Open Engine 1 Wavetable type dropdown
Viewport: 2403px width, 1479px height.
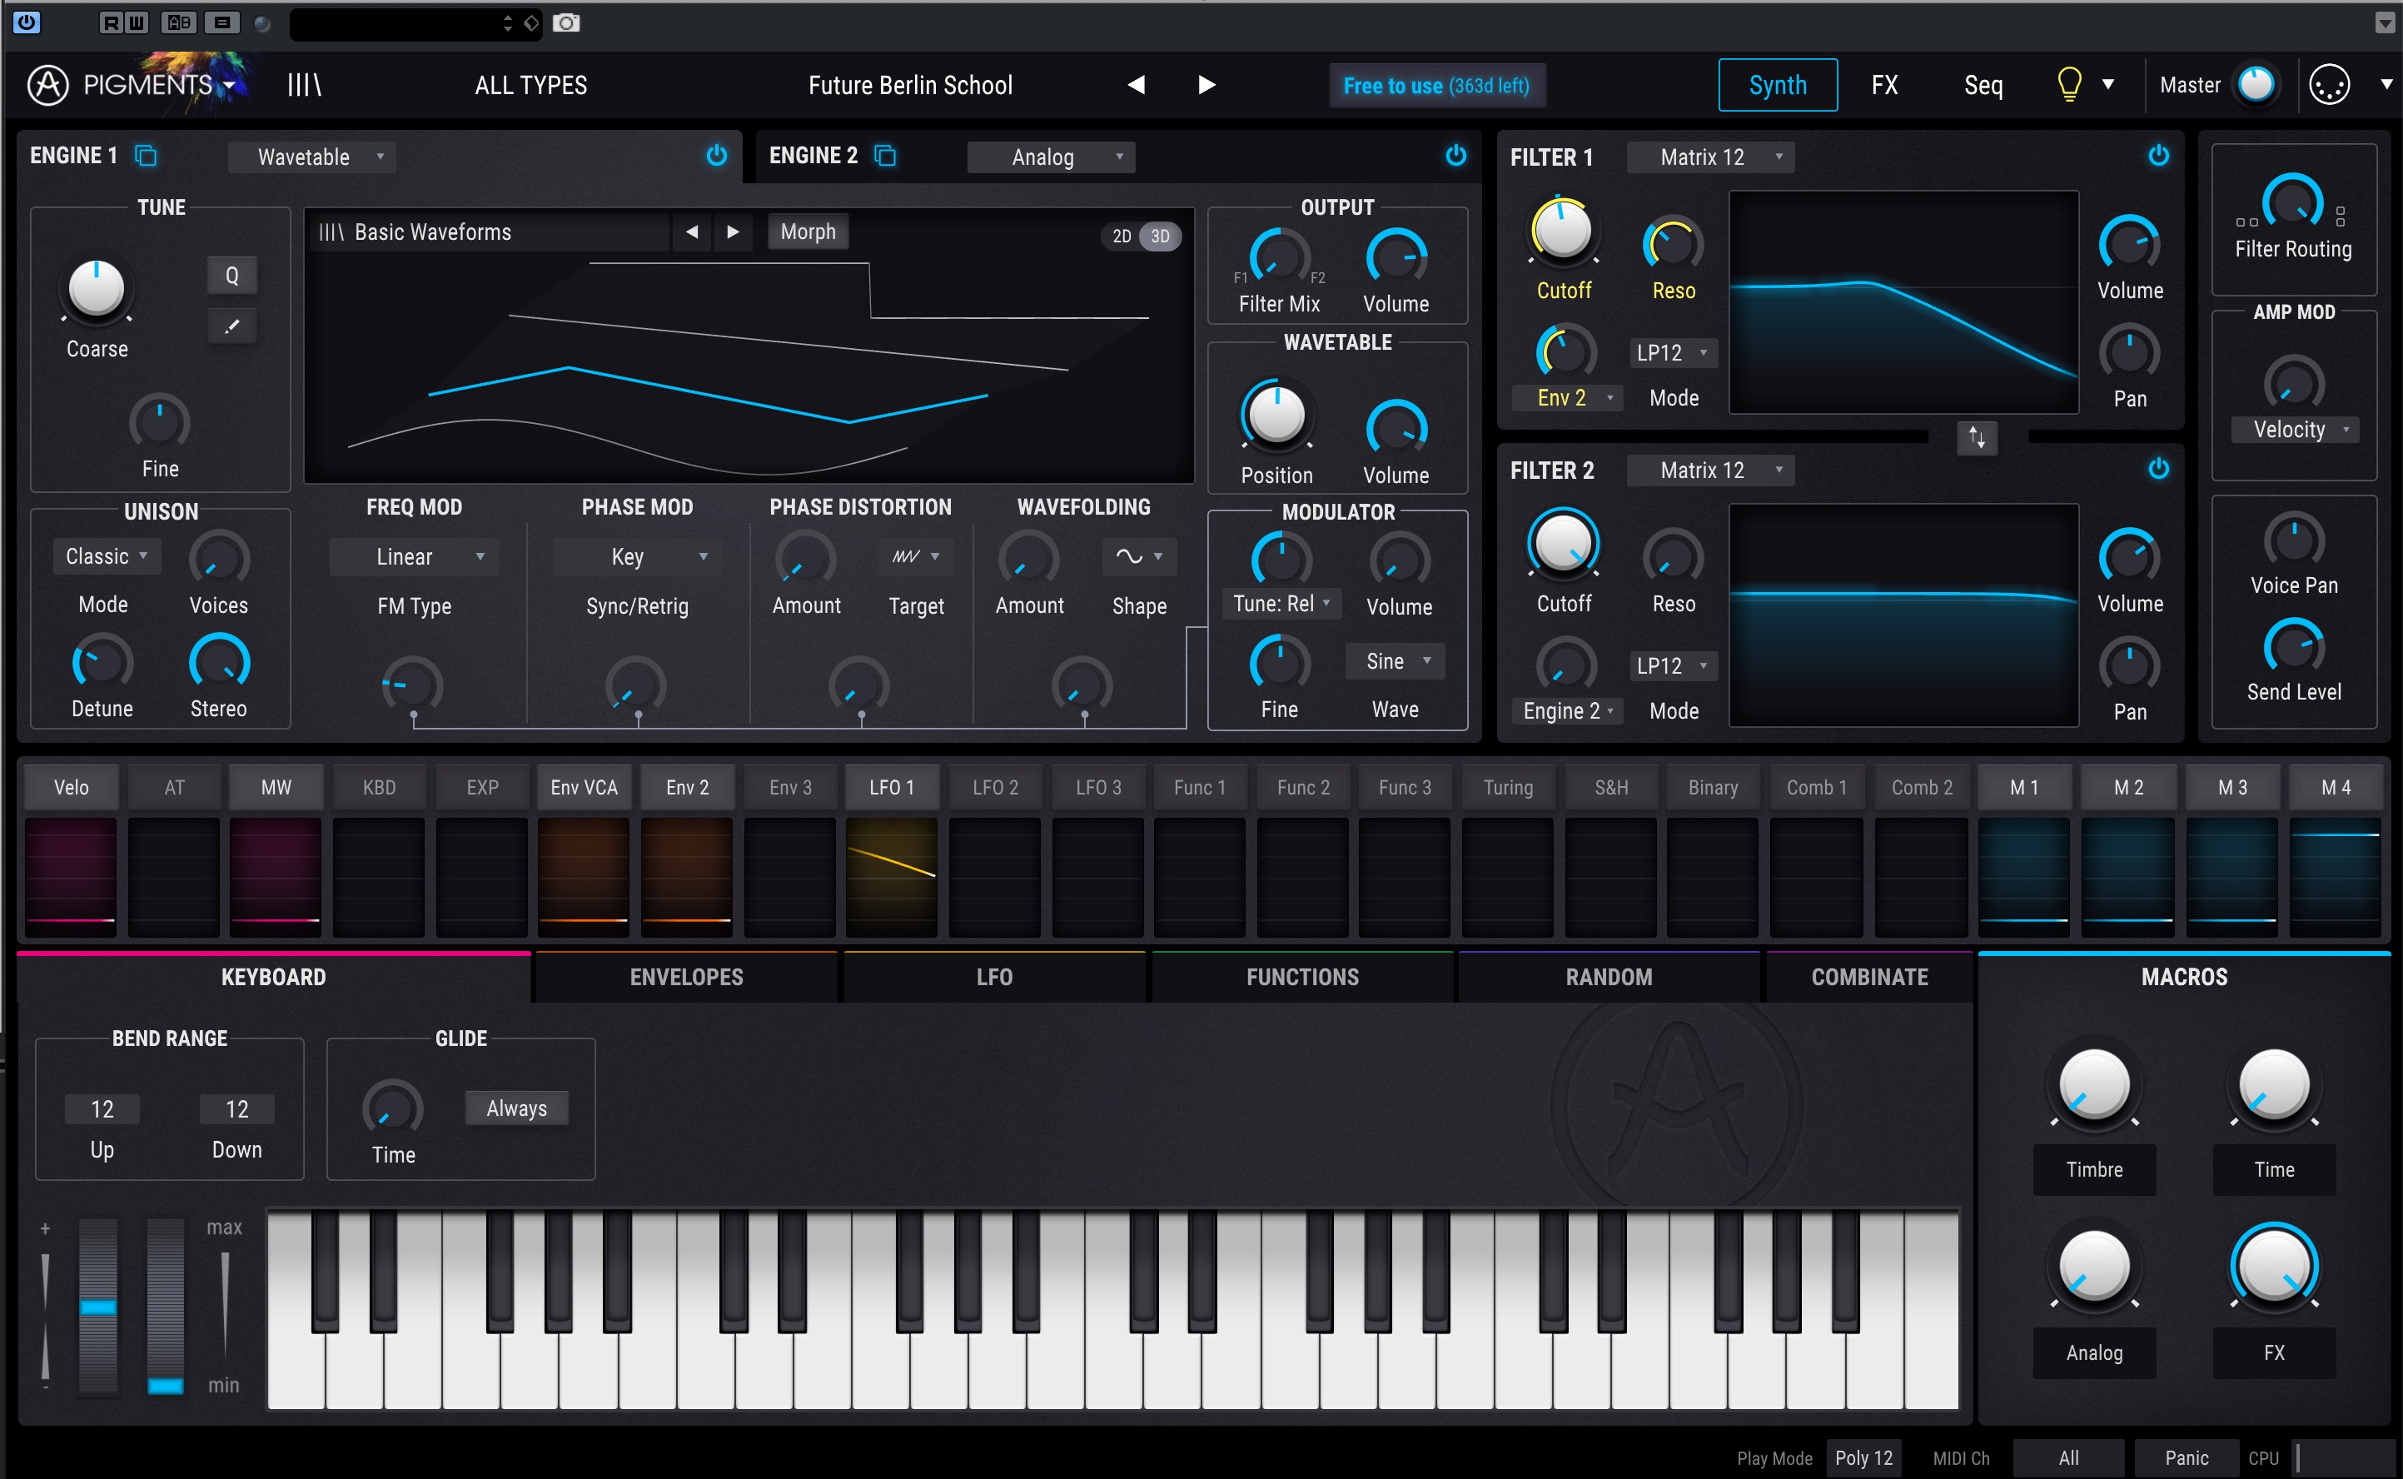click(312, 157)
